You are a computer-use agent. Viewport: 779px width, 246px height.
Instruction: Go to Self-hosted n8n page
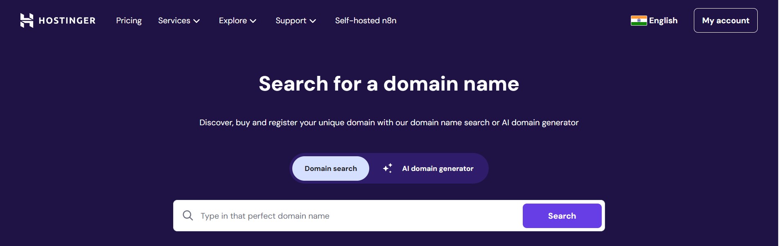pos(366,21)
